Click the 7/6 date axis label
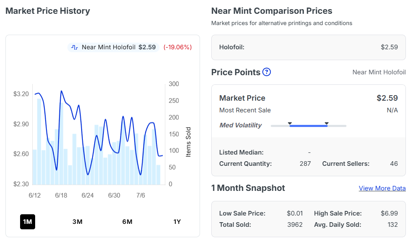Viewport: 413px width, 241px height. pyautogui.click(x=141, y=195)
